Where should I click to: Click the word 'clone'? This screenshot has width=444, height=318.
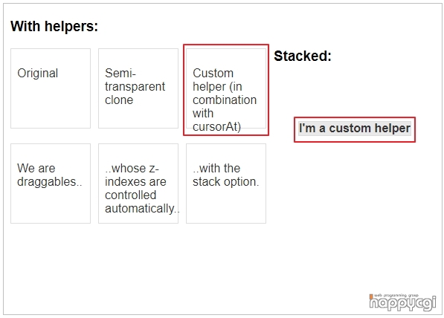click(x=119, y=100)
